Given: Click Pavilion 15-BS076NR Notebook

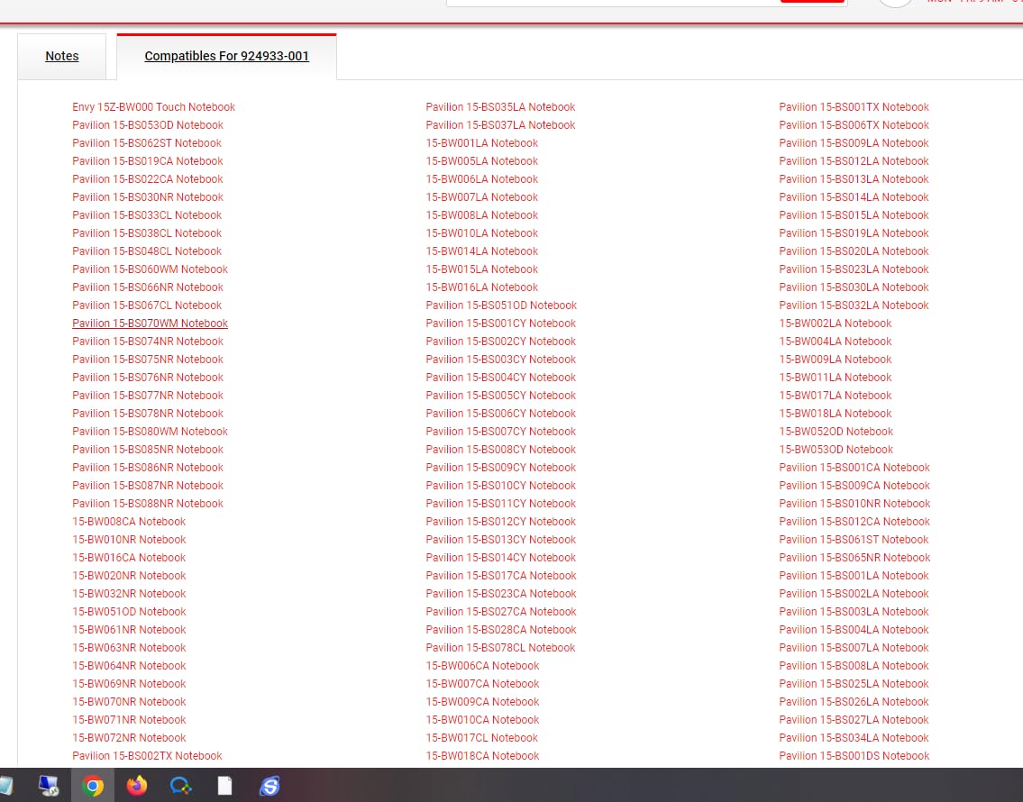Looking at the screenshot, I should 148,378.
